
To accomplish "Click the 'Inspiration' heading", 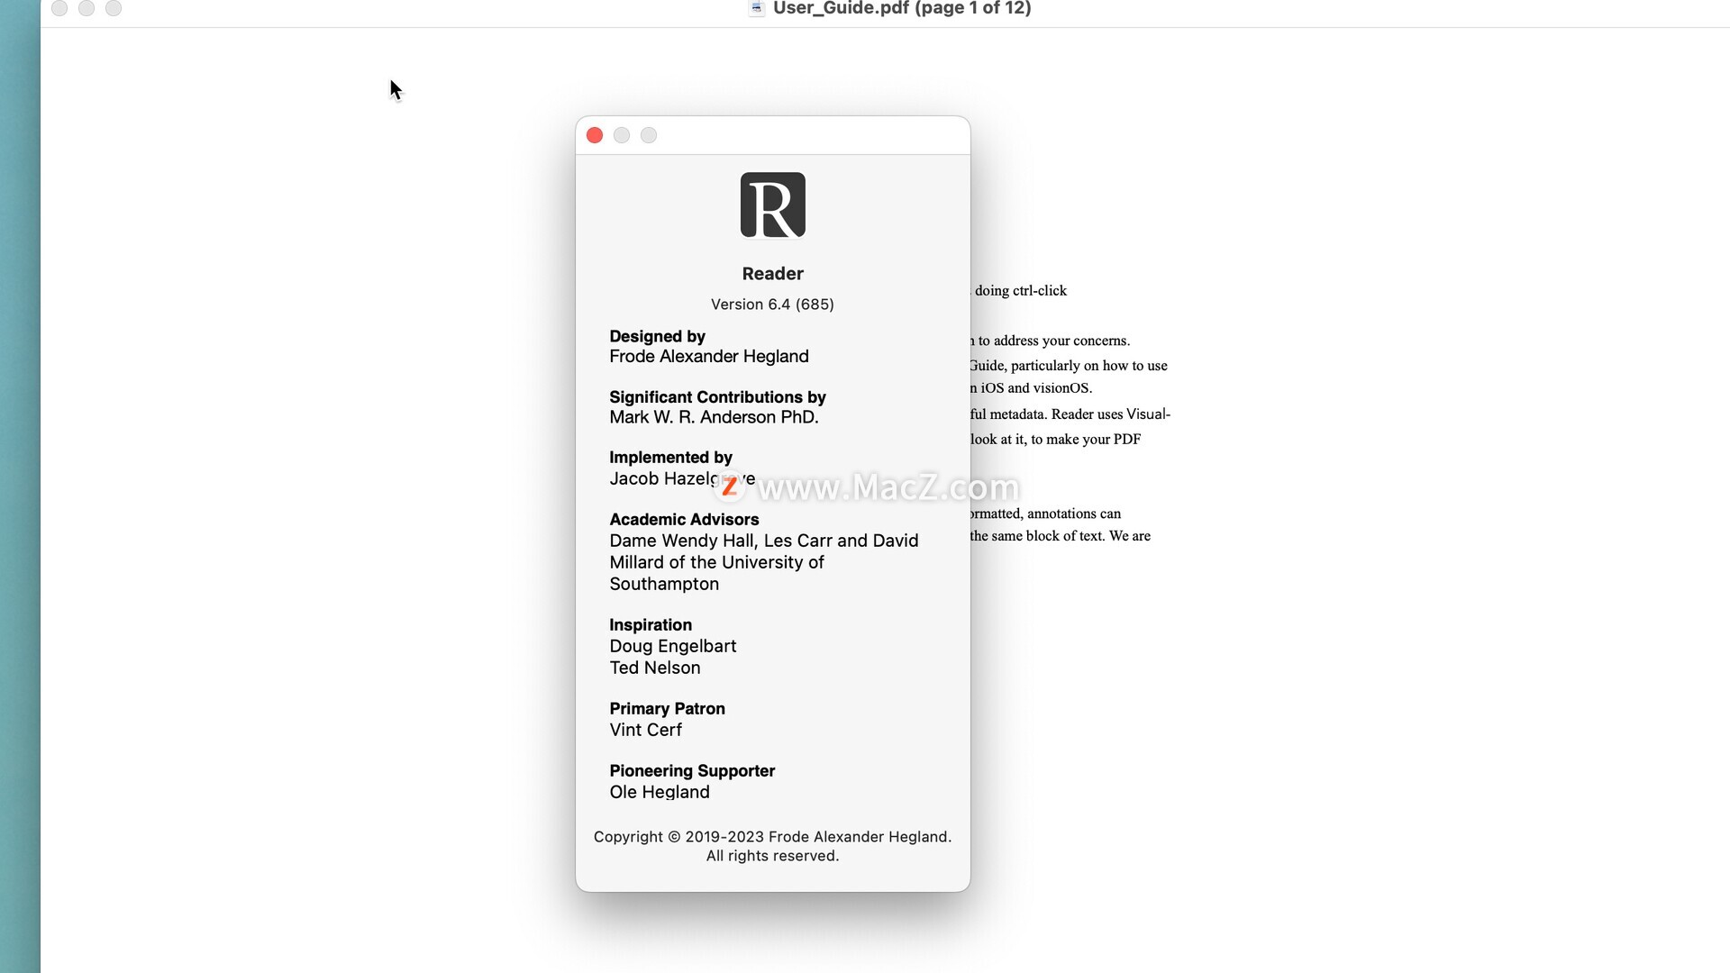I will [x=651, y=625].
